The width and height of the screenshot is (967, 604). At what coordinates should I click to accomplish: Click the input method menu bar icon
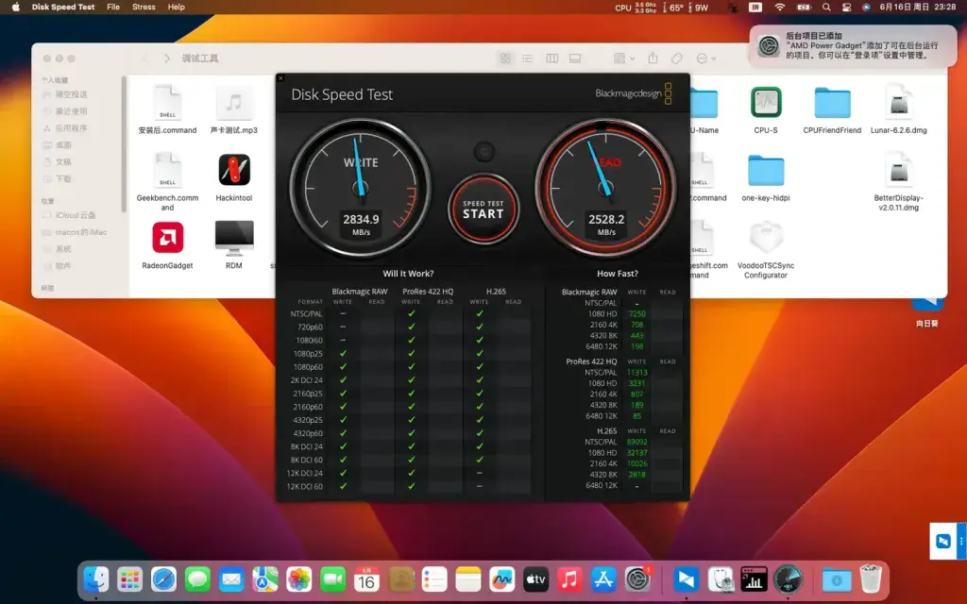(755, 8)
